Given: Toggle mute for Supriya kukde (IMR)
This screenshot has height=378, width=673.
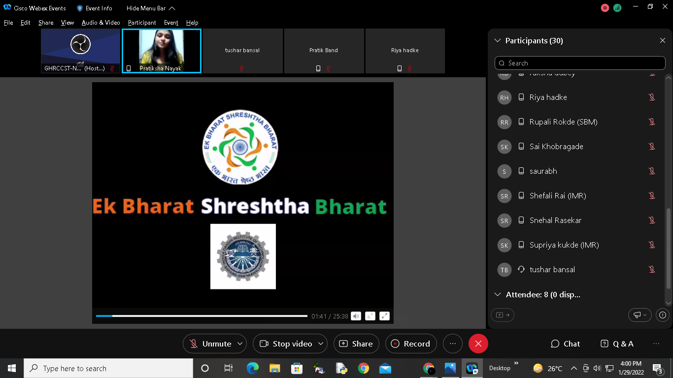Looking at the screenshot, I should pyautogui.click(x=652, y=245).
